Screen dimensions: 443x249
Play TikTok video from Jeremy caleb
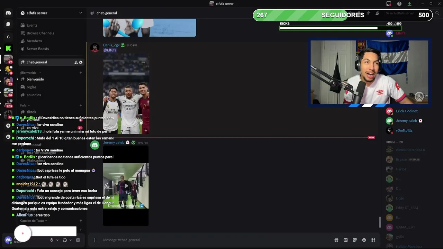(126, 186)
